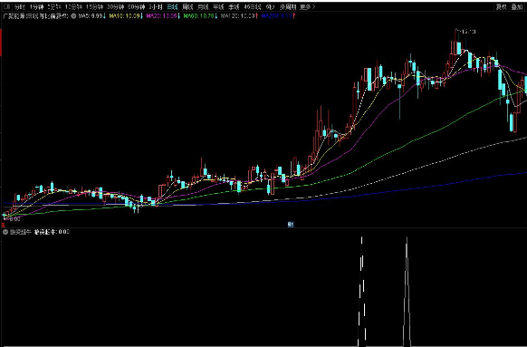Click the first white signal spike in indicator pane
The width and height of the screenshot is (527, 347).
click(361, 291)
